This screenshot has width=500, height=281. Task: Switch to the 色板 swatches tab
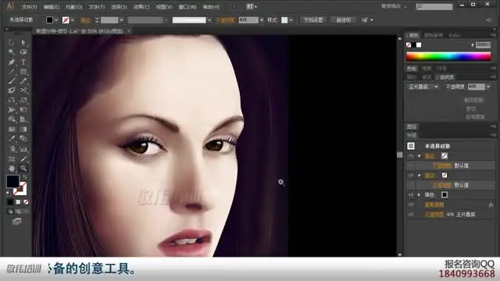point(412,69)
